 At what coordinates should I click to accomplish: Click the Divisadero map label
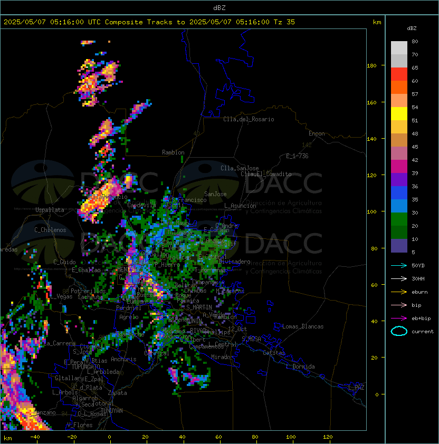pos(234,262)
